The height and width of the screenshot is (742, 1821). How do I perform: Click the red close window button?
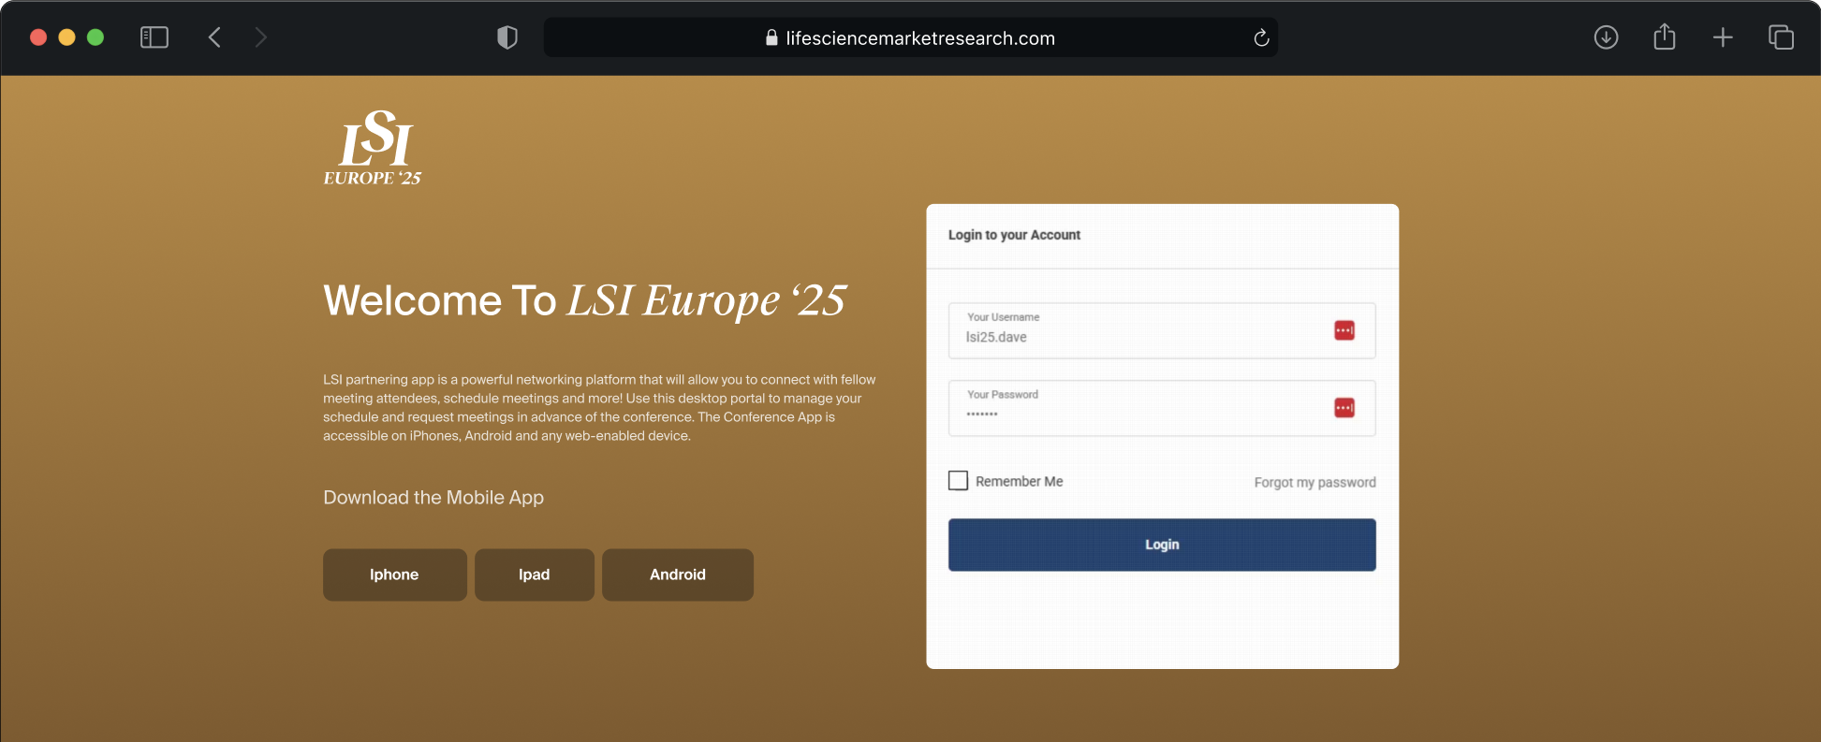pos(38,37)
